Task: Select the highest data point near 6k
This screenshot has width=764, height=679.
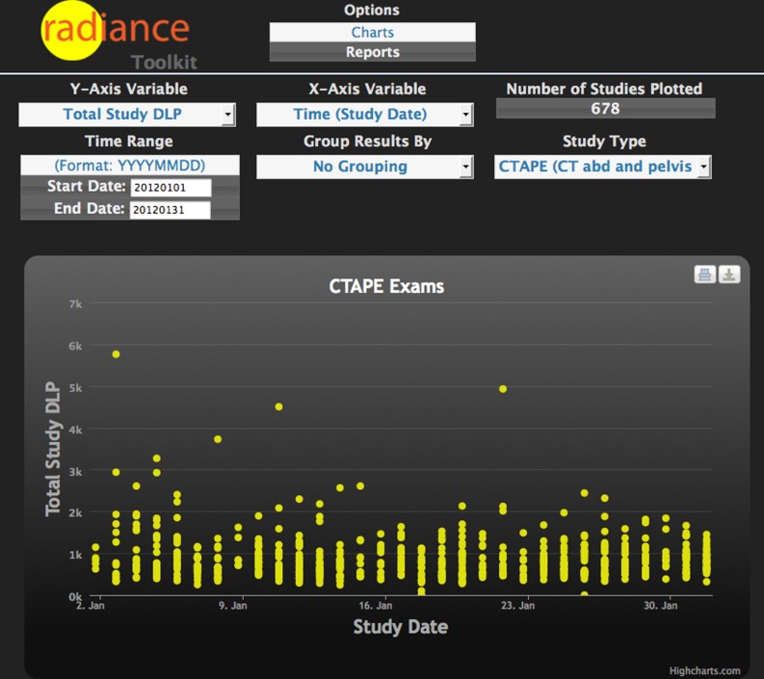Action: coord(116,354)
